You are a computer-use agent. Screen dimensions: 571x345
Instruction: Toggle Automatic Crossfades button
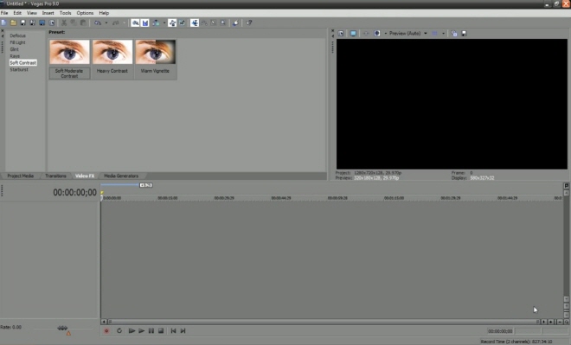[x=145, y=22]
